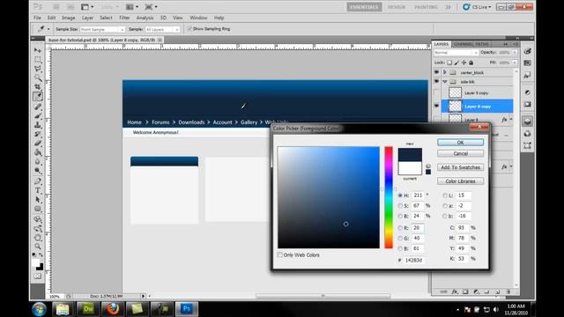Select the Hand tool
The image size is (564, 317).
click(x=38, y=238)
